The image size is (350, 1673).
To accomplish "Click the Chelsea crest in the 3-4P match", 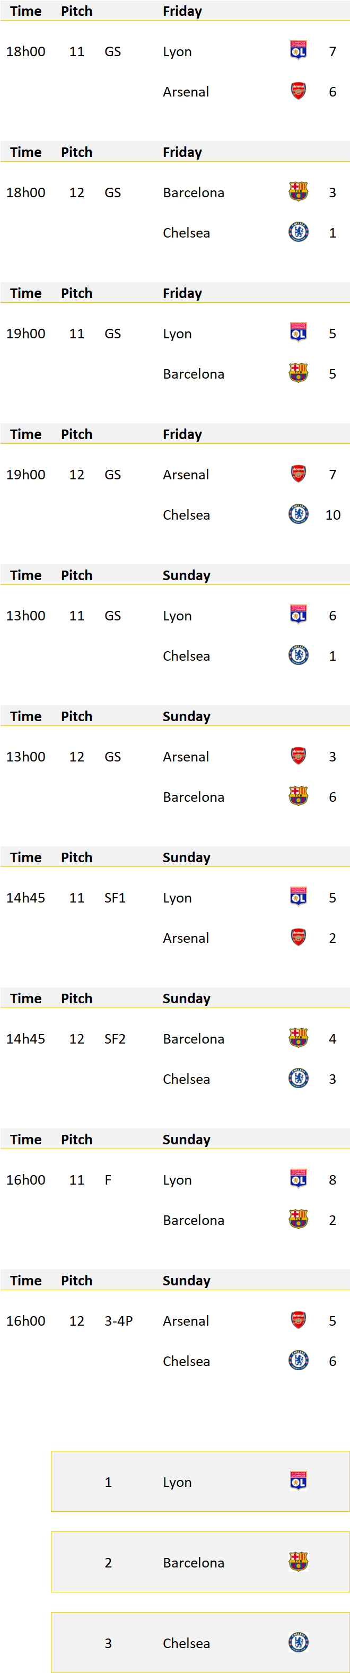I will coord(298,1360).
